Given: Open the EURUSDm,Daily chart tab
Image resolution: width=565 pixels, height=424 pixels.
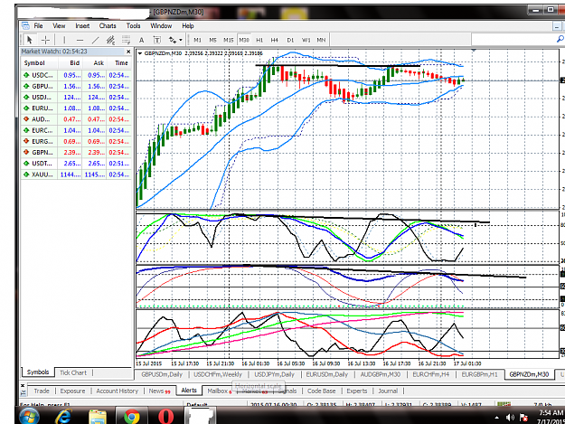Looking at the screenshot, I should pyautogui.click(x=327, y=374).
